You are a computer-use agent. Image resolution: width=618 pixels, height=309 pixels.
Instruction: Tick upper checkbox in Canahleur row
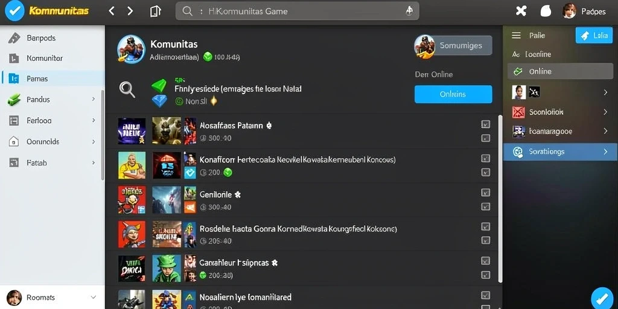pyautogui.click(x=486, y=261)
